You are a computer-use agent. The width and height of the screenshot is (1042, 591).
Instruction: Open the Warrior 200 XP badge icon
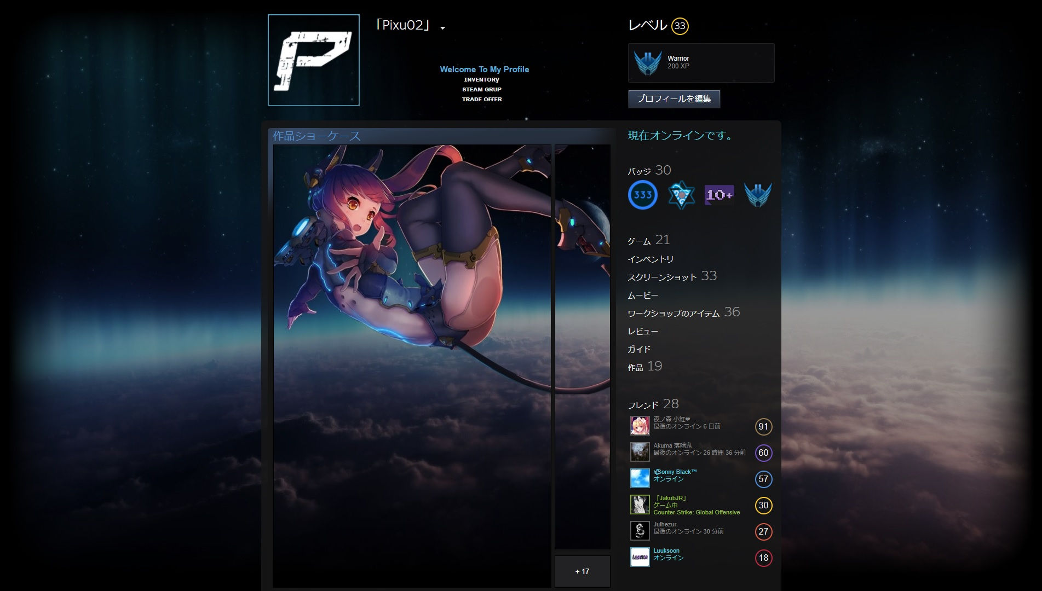point(648,62)
